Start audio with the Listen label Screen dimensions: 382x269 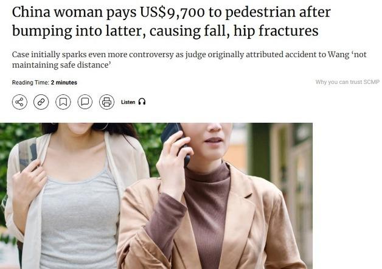tap(128, 102)
